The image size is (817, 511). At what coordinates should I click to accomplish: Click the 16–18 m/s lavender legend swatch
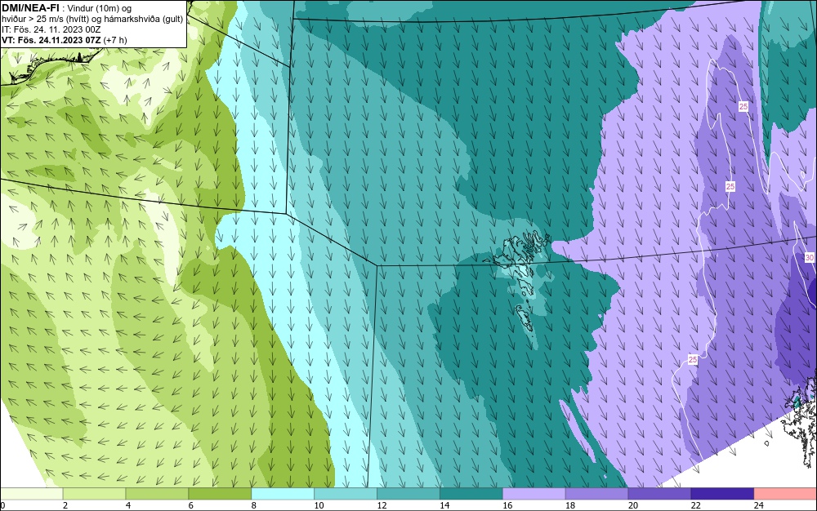point(534,493)
